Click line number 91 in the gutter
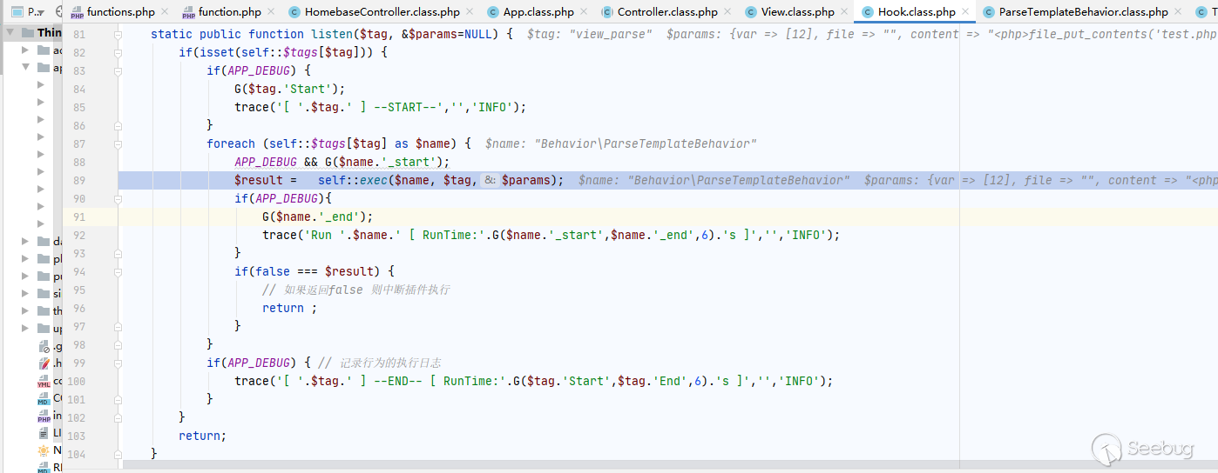 point(78,217)
